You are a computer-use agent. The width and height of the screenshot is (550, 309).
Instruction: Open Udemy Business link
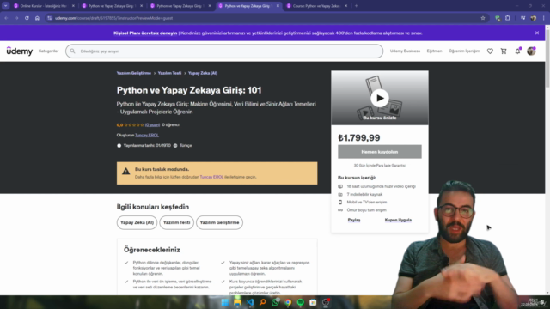(x=405, y=51)
